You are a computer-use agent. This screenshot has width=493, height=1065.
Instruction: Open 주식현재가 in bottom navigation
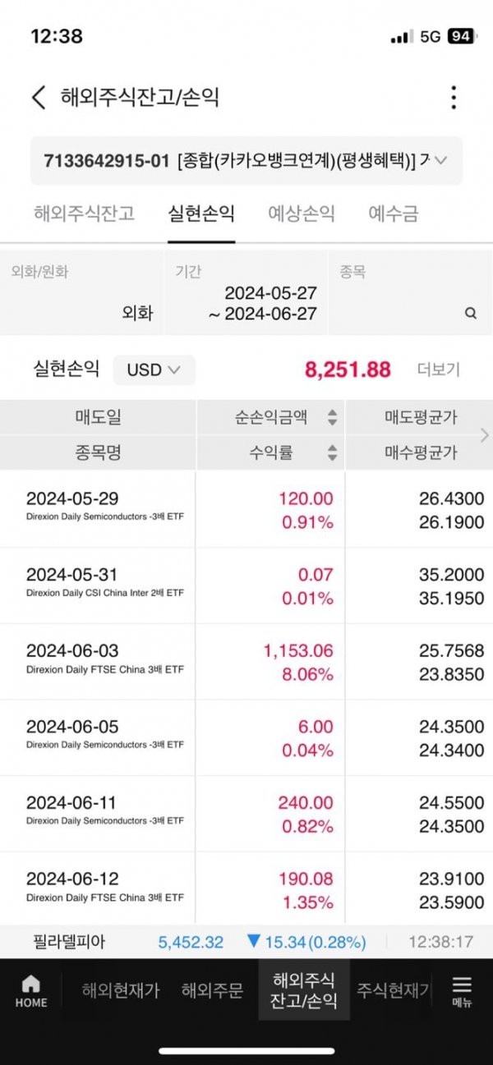394,990
